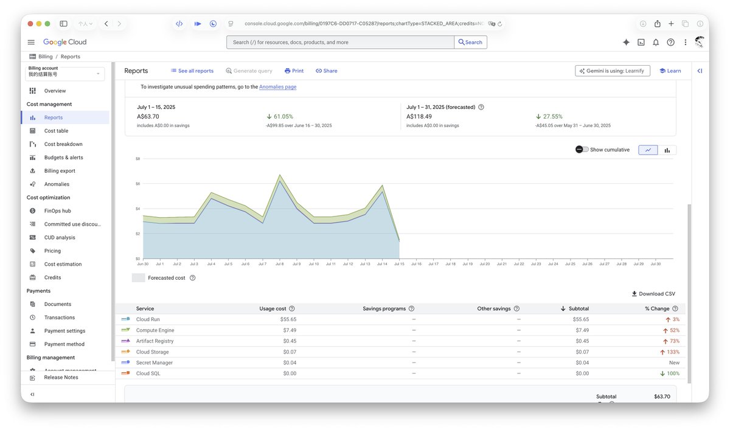This screenshot has width=730, height=430.
Task: Toggle the right side panel chevron
Action: click(700, 71)
